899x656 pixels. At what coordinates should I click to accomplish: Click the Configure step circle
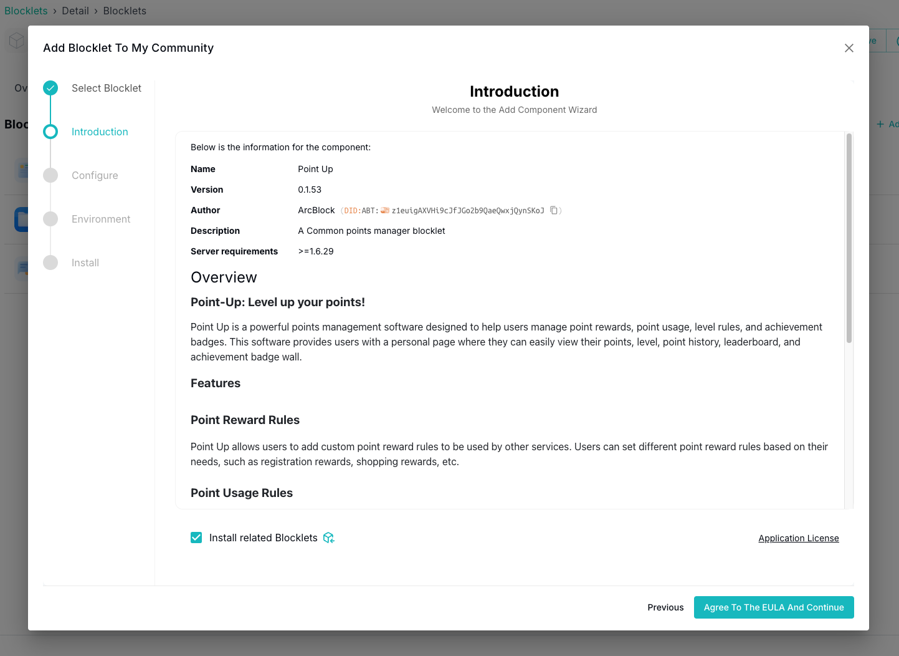pyautogui.click(x=50, y=175)
